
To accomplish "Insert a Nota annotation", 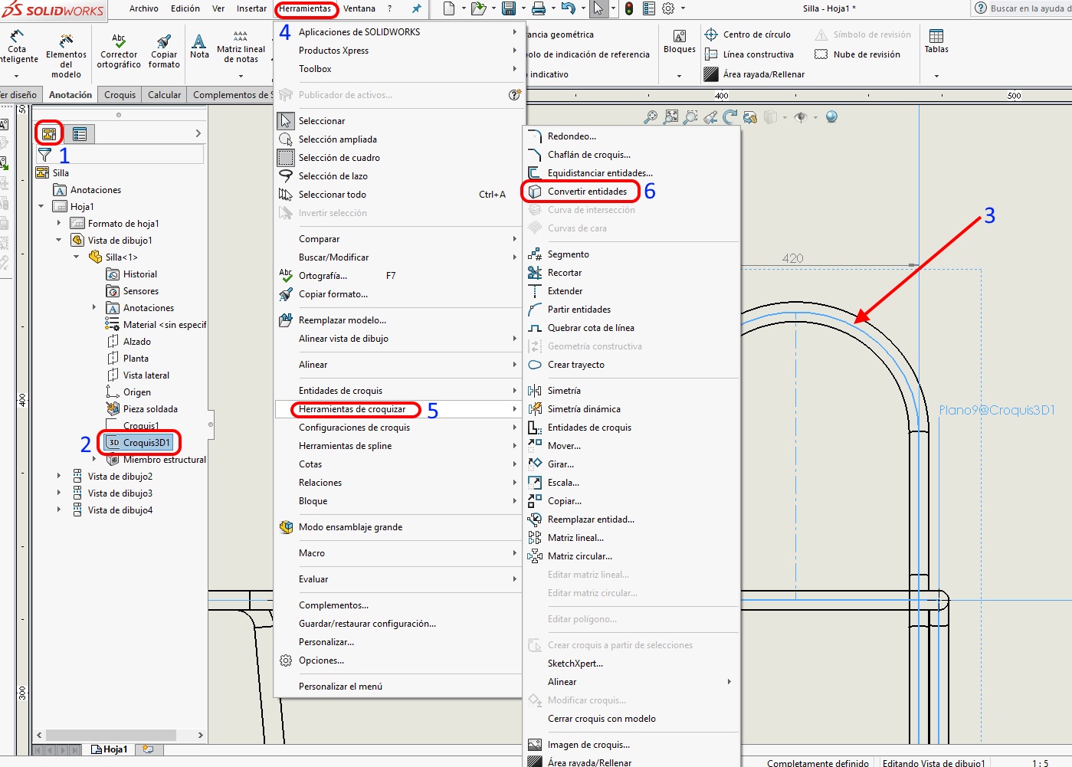I will pyautogui.click(x=199, y=46).
